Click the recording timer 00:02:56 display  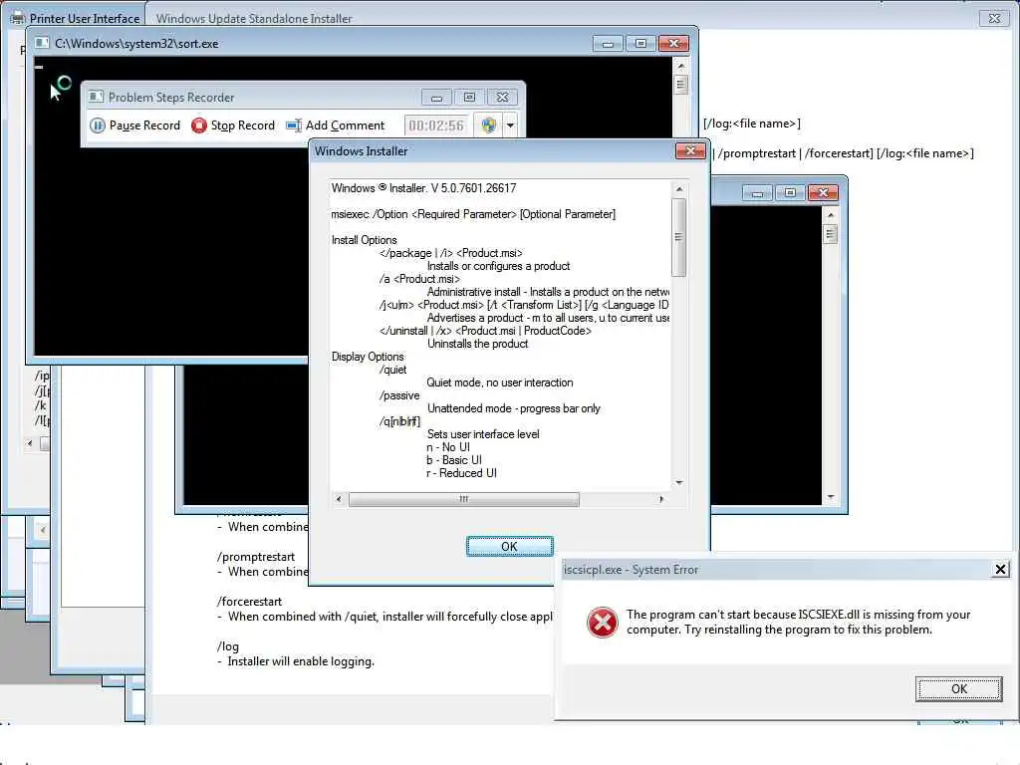pos(436,126)
